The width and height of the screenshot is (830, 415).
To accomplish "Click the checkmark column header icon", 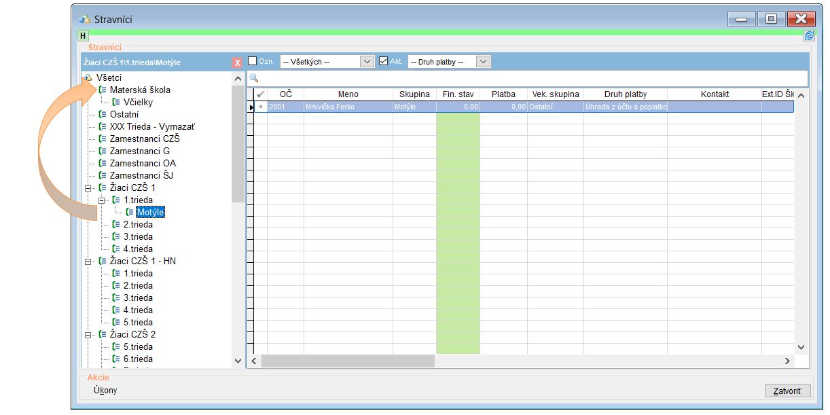I will [260, 94].
